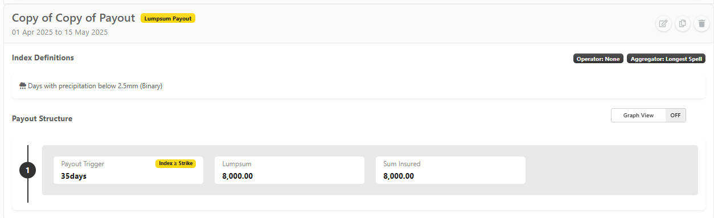Click the edit payout pencil icon

click(x=663, y=24)
